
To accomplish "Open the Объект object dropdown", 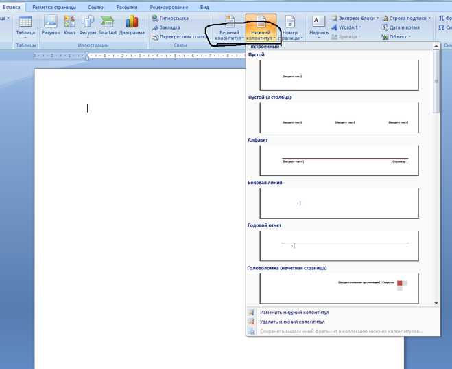I will pos(396,37).
